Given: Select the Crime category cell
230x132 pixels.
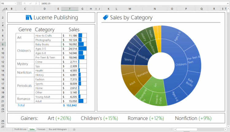Looking at the screenshot, I should pyautogui.click(x=48, y=62).
